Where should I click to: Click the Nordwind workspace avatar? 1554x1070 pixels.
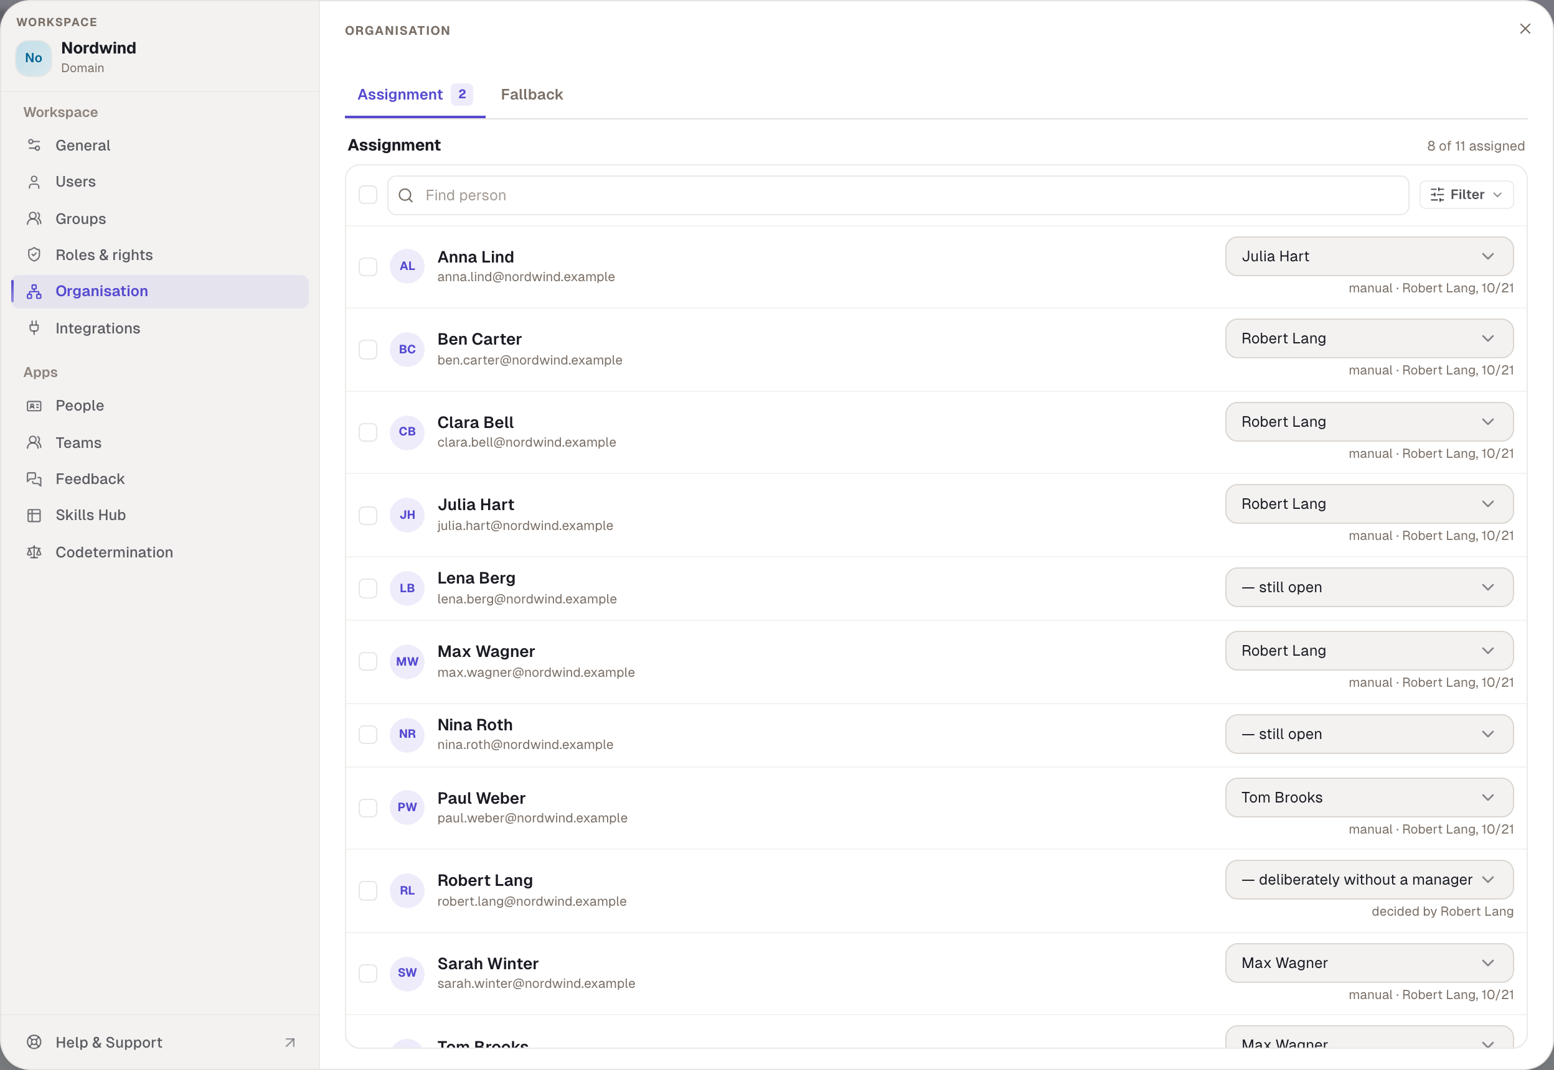(34, 58)
